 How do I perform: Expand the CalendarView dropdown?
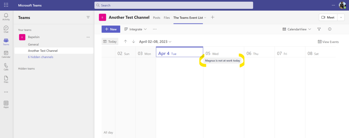click(x=297, y=29)
